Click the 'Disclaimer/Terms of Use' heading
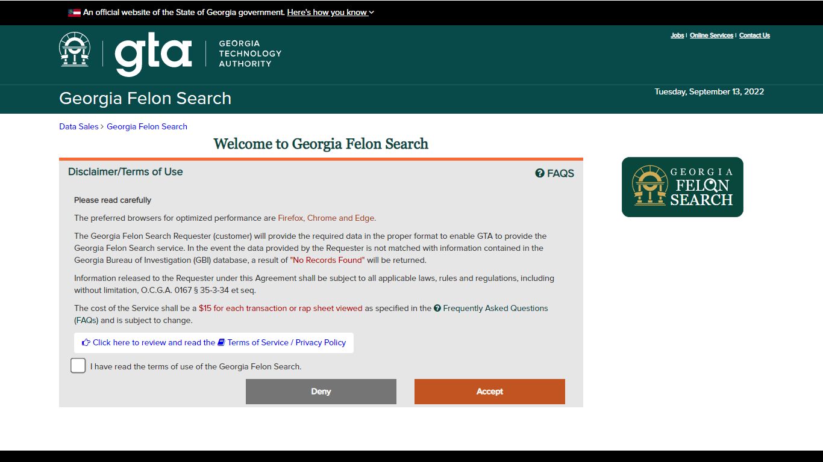823x462 pixels. (125, 171)
